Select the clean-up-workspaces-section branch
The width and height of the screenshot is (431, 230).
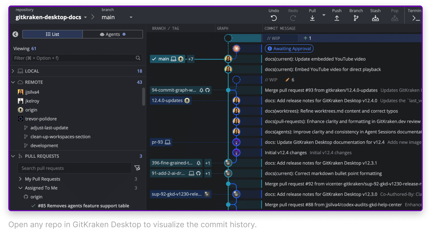(x=57, y=136)
